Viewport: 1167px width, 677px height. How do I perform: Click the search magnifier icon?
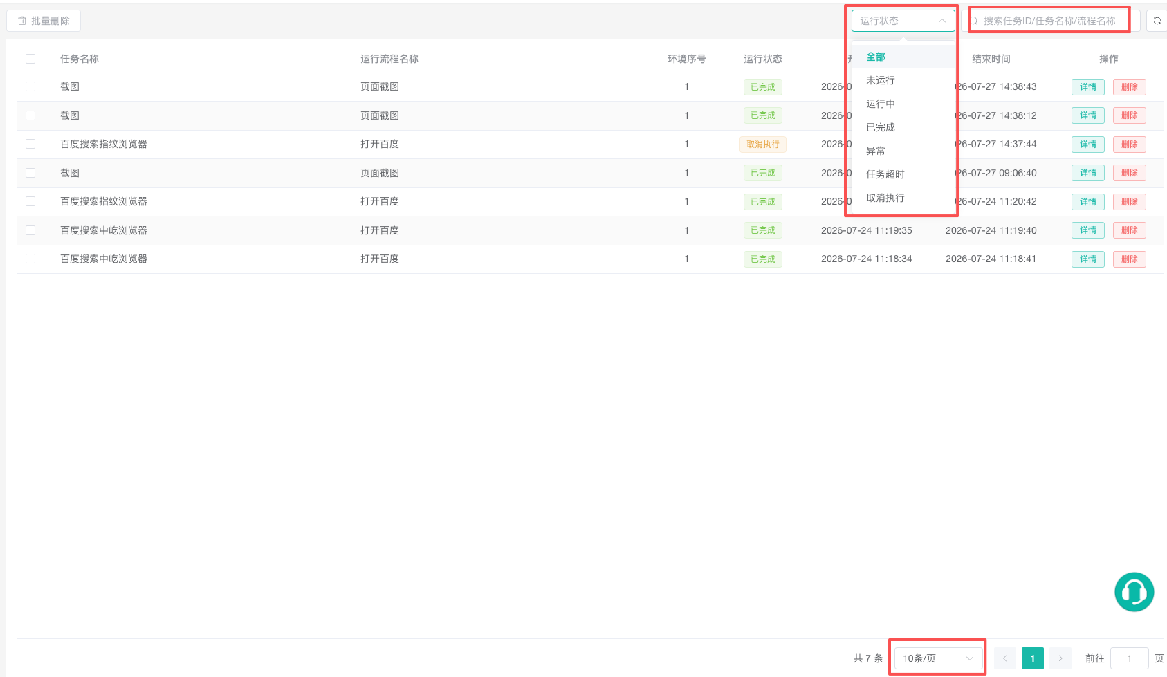click(974, 21)
